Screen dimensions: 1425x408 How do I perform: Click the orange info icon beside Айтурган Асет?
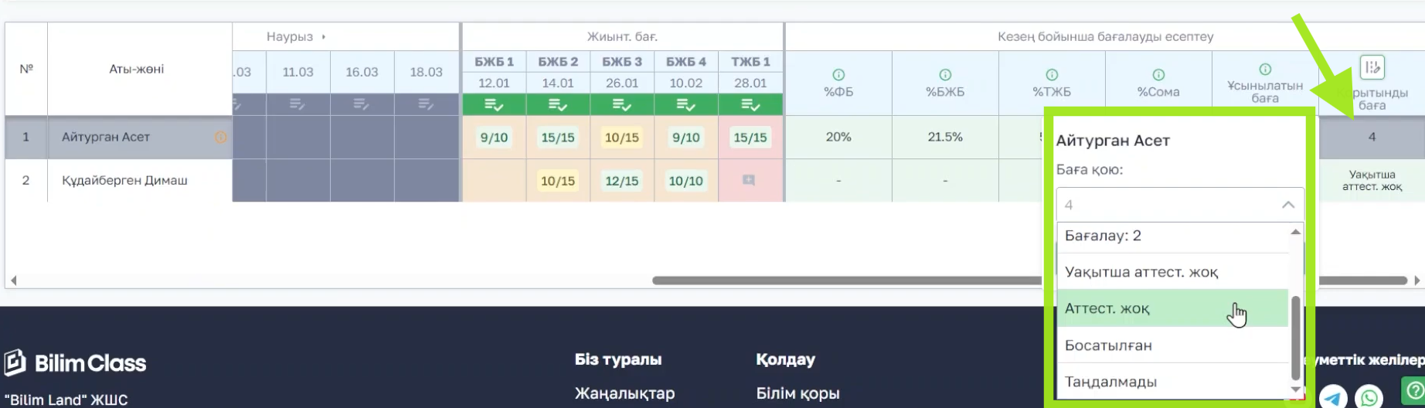pyautogui.click(x=221, y=138)
